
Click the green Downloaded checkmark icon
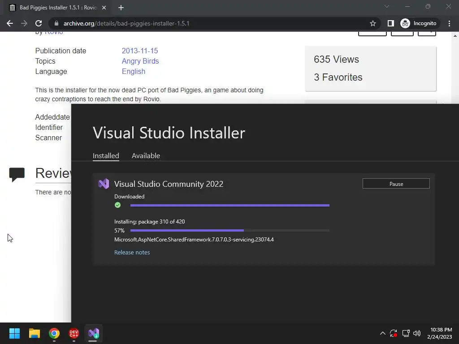coord(118,205)
